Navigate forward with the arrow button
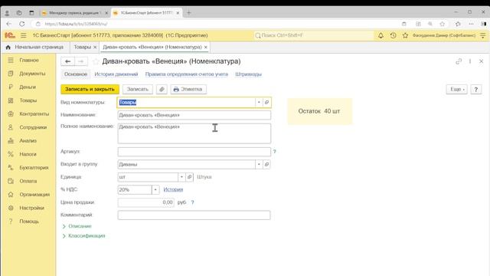Screen dimensions: 490x276 pos(81,61)
